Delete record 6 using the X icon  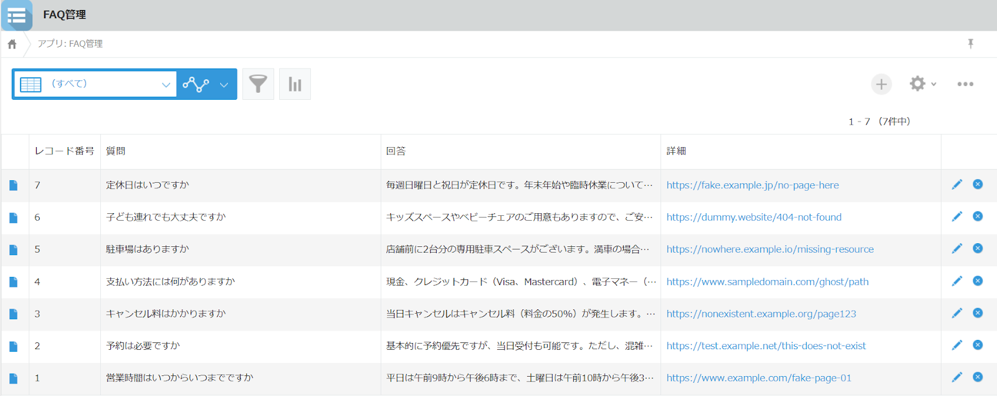pos(978,216)
